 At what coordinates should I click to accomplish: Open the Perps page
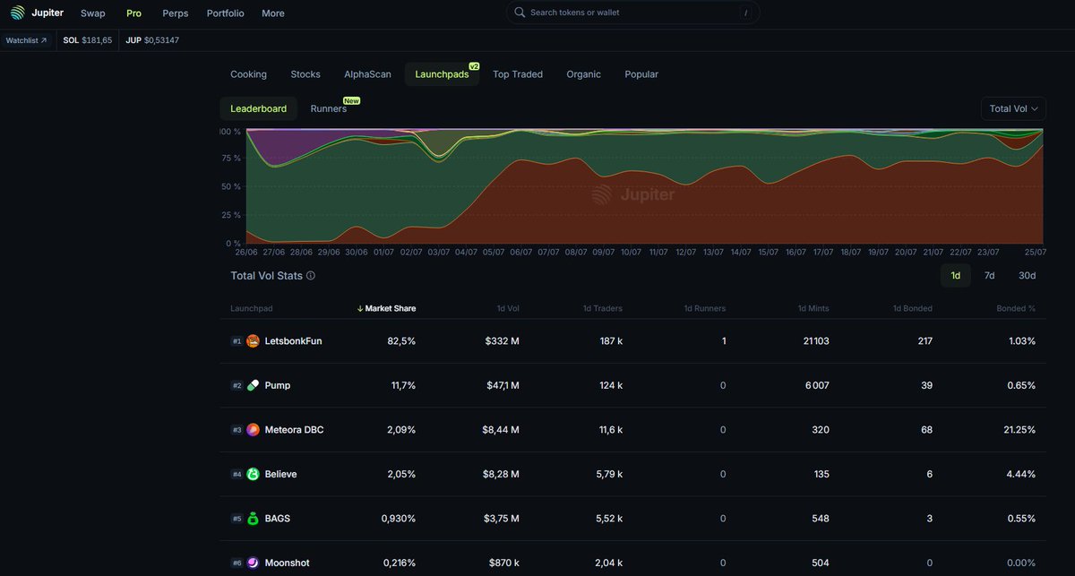click(176, 13)
